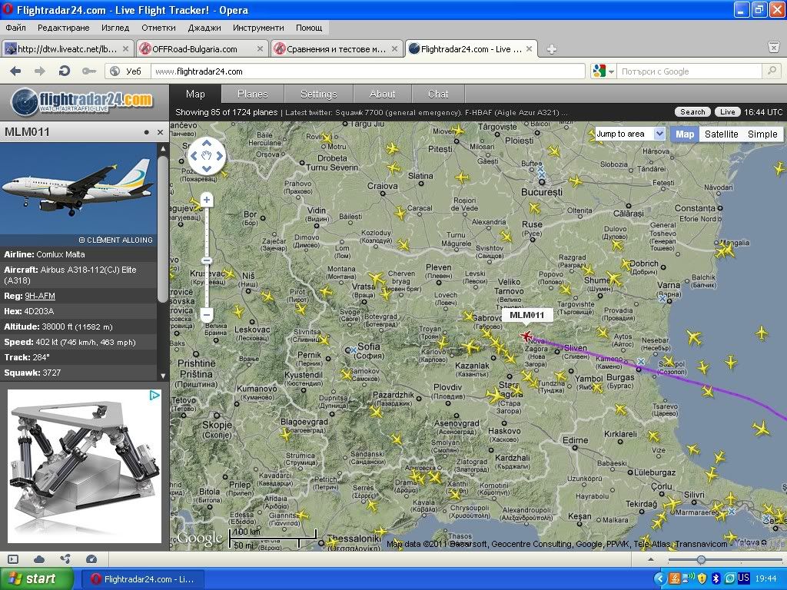The height and width of the screenshot is (590, 787).
Task: Click dot icon next to MLM011 title
Action: pyautogui.click(x=147, y=132)
